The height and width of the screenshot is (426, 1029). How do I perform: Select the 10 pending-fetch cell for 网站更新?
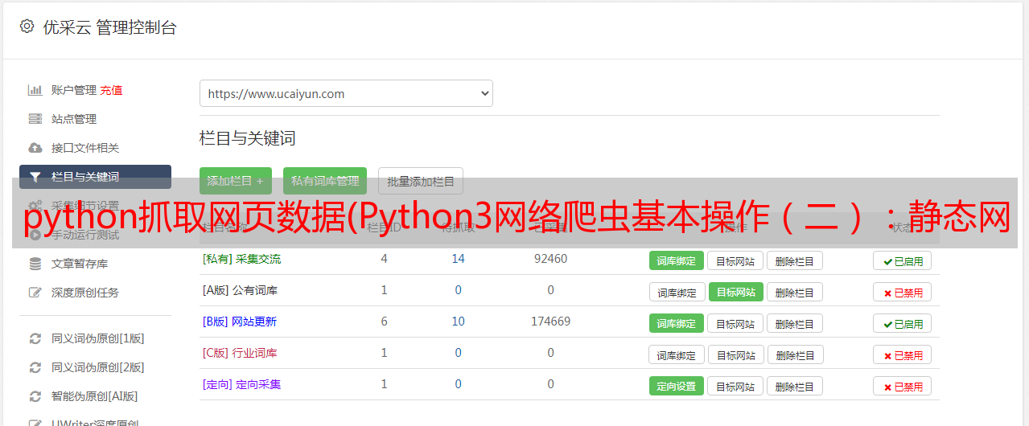[x=459, y=322]
